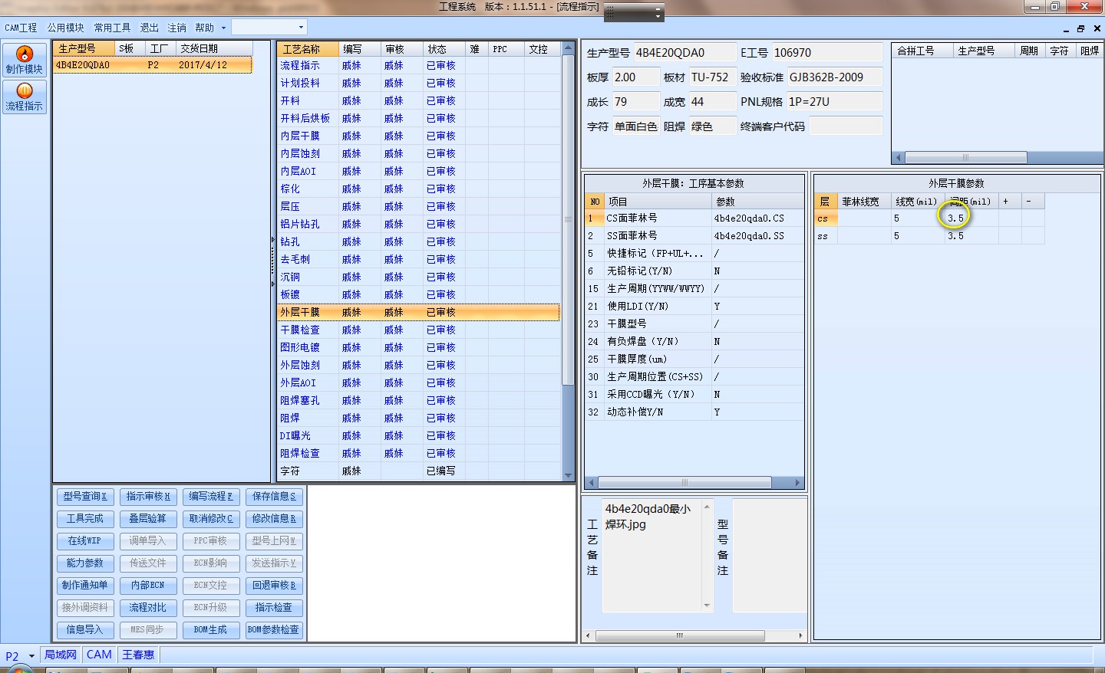
Task: Click the process list vertical scrollbar thumb
Action: [x=569, y=218]
